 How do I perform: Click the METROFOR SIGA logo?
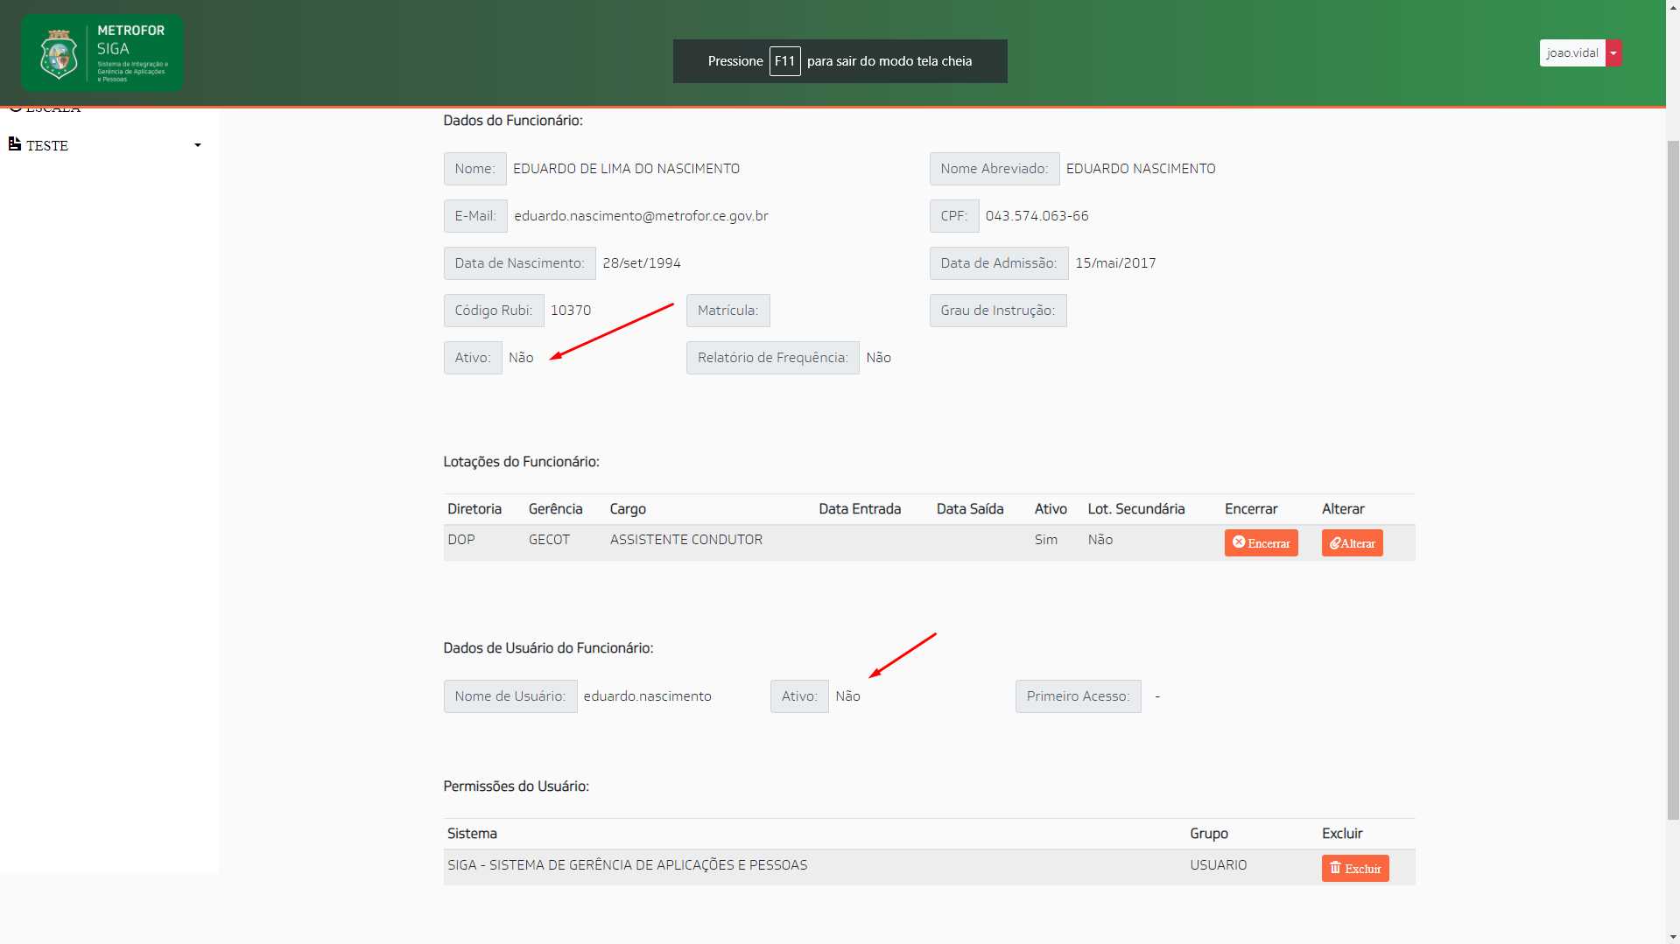[102, 53]
